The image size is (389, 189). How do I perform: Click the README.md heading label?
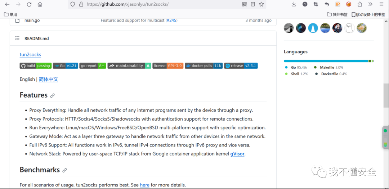[37, 39]
